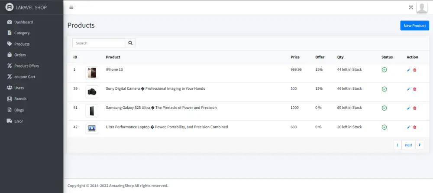Viewport: 433px width, 193px height.
Task: Toggle status check for Samsung Galaxy S25
Action: coord(384,108)
